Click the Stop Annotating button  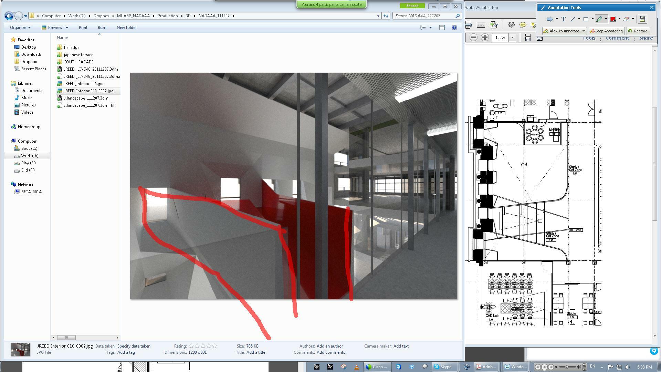tap(607, 31)
